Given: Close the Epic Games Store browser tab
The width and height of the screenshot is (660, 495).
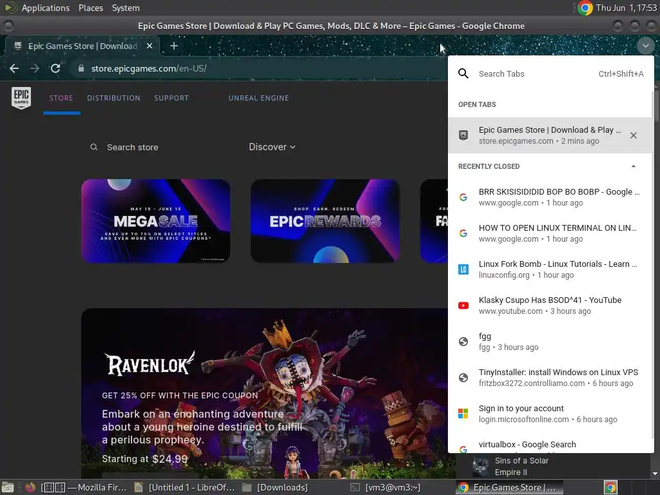Looking at the screenshot, I should click(149, 46).
